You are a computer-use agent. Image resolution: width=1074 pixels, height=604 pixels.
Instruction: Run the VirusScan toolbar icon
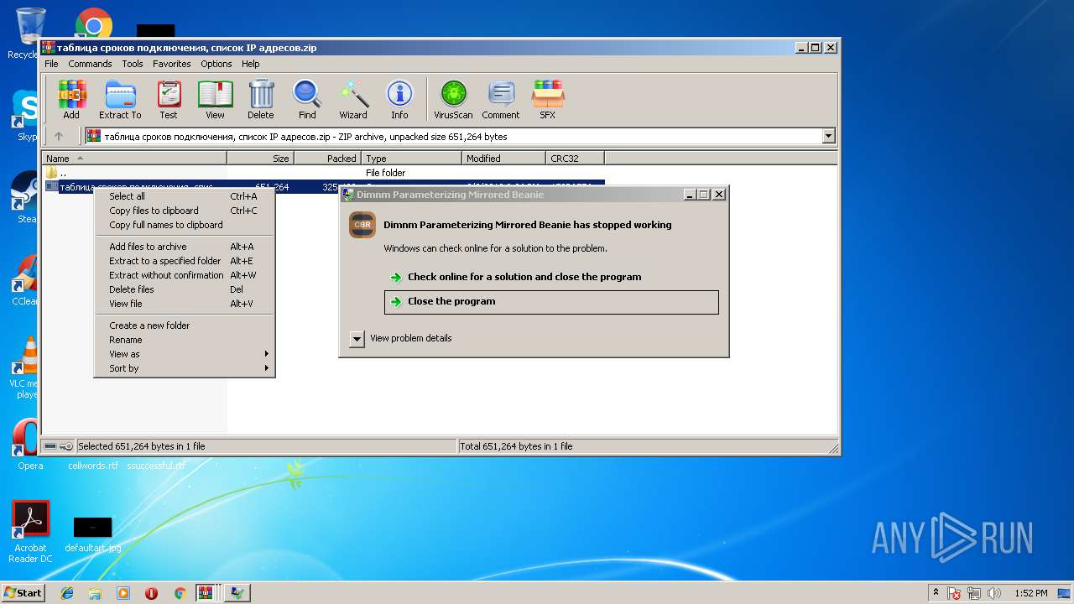pyautogui.click(x=453, y=100)
